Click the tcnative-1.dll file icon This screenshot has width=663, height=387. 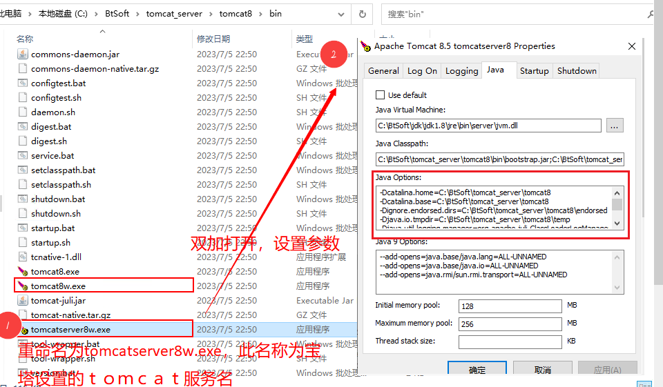pyautogui.click(x=22, y=257)
